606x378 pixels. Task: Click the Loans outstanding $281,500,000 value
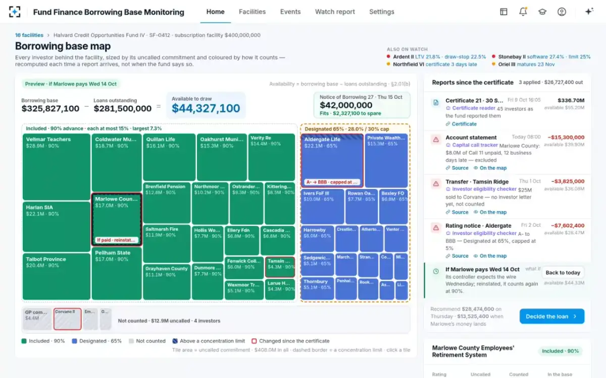(123, 108)
